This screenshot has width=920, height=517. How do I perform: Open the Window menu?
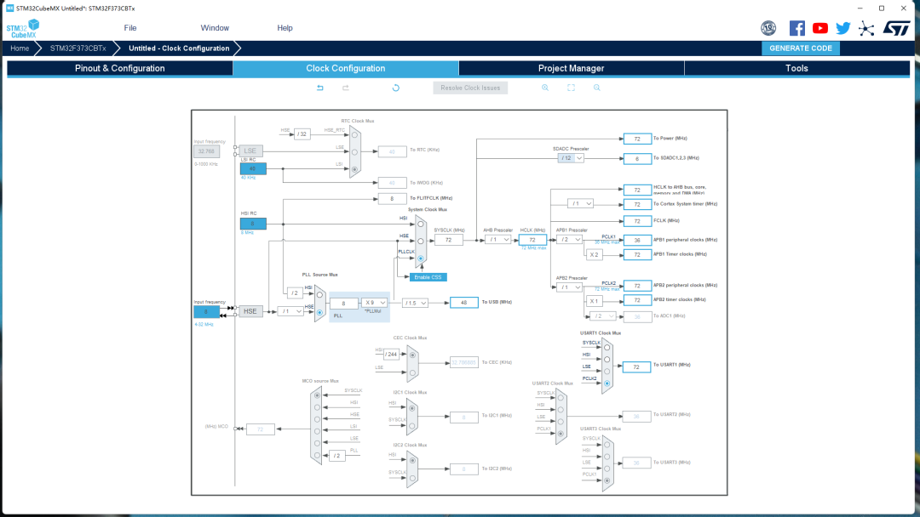215,27
